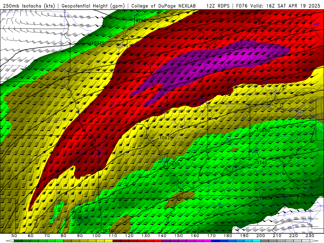Click the '250mb Isotachs (kts)' title text

point(29,6)
